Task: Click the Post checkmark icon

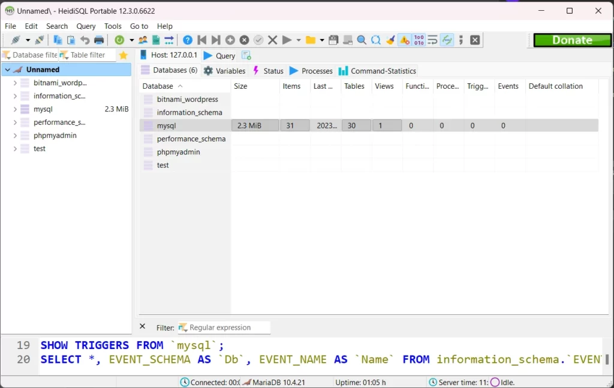Action: [x=258, y=40]
